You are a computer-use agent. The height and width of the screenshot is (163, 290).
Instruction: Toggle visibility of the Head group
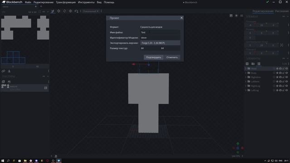coord(286,68)
